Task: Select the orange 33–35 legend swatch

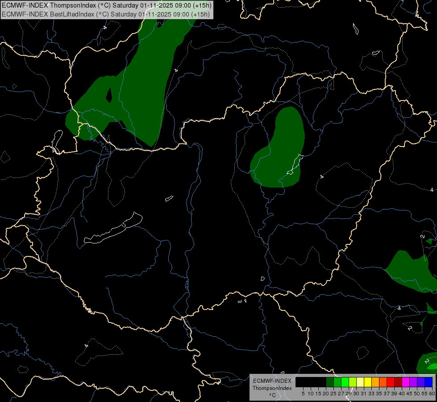Action: click(x=375, y=382)
